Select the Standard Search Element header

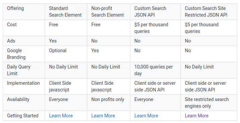[66, 12]
